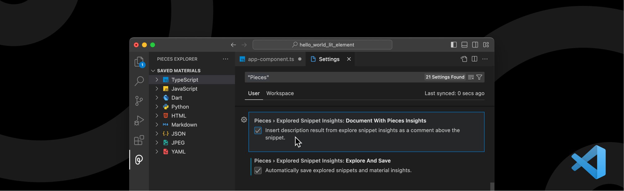Go back with the left arrow
The image size is (624, 191).
(x=233, y=45)
